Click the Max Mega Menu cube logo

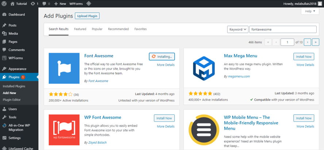coord(204,68)
